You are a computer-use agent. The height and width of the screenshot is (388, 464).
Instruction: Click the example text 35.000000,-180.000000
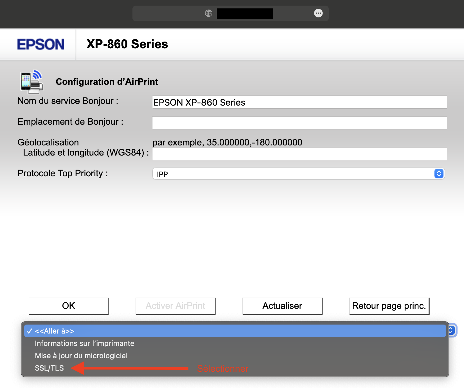(254, 142)
